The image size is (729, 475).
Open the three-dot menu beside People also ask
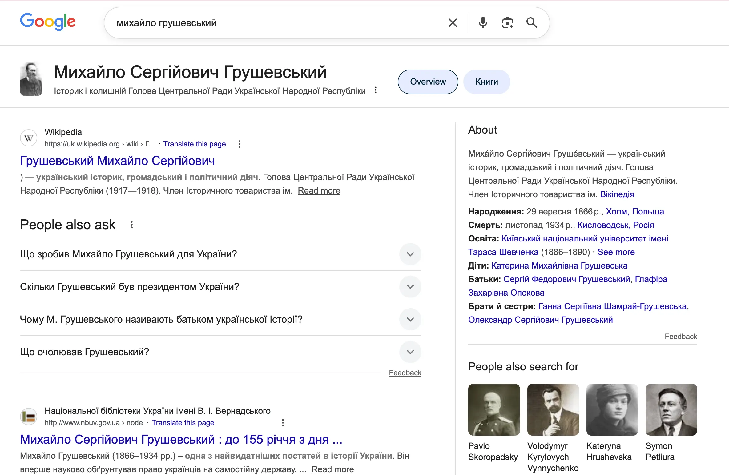[132, 225]
